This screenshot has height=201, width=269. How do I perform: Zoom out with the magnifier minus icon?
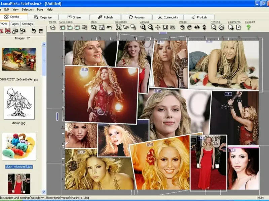pyautogui.click(x=150, y=27)
